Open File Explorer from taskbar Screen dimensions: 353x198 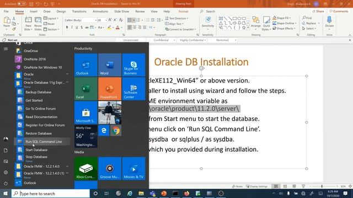141,193
